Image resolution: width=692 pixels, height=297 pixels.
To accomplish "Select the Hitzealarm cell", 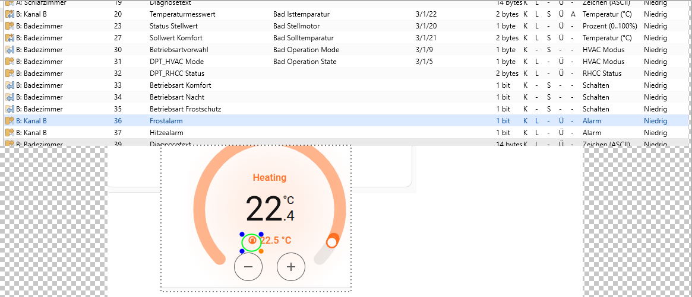I will (167, 132).
